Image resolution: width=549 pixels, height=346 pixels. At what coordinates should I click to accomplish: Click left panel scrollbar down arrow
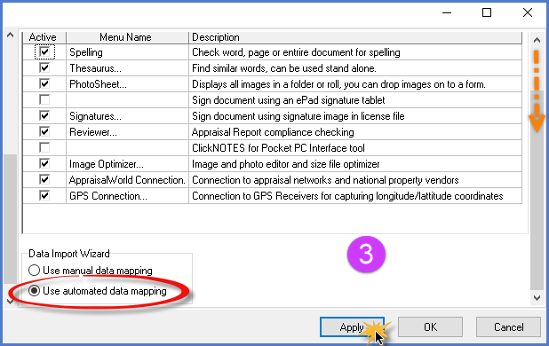(x=10, y=301)
